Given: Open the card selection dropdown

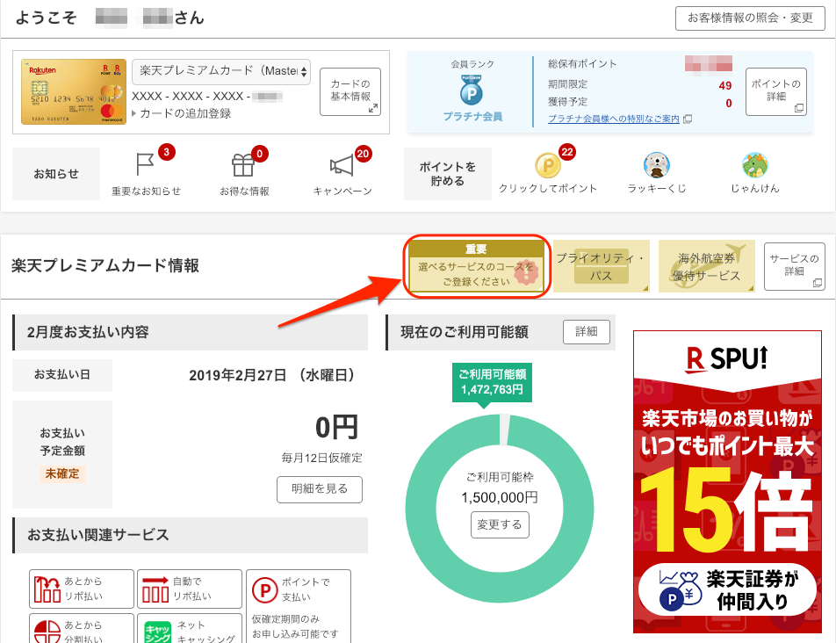Looking at the screenshot, I should coord(221,71).
